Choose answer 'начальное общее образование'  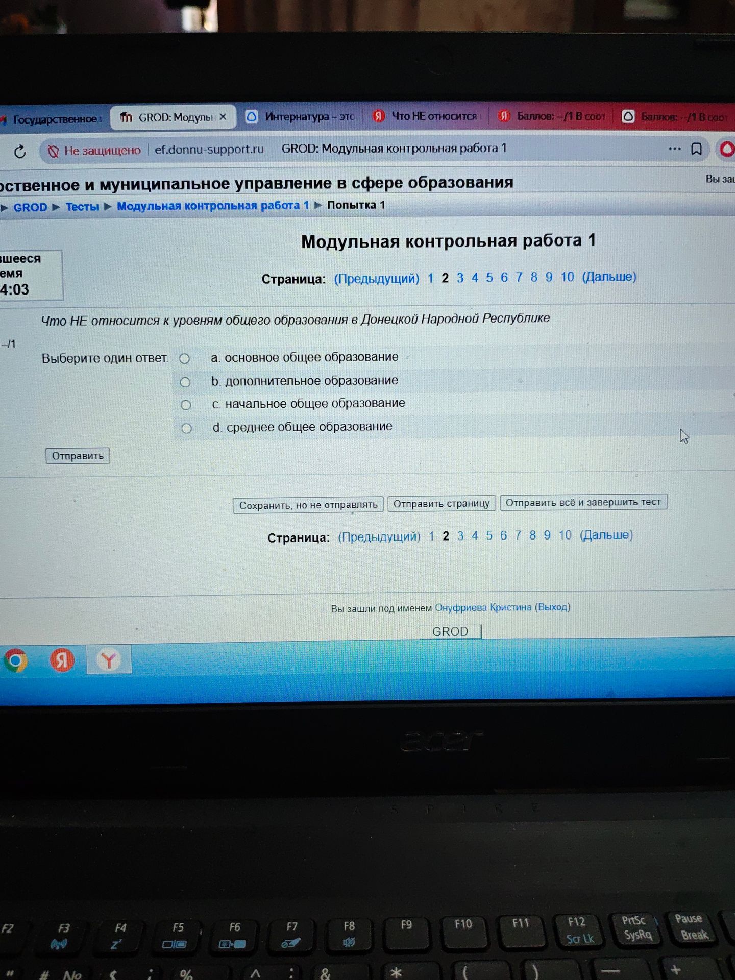pos(186,405)
